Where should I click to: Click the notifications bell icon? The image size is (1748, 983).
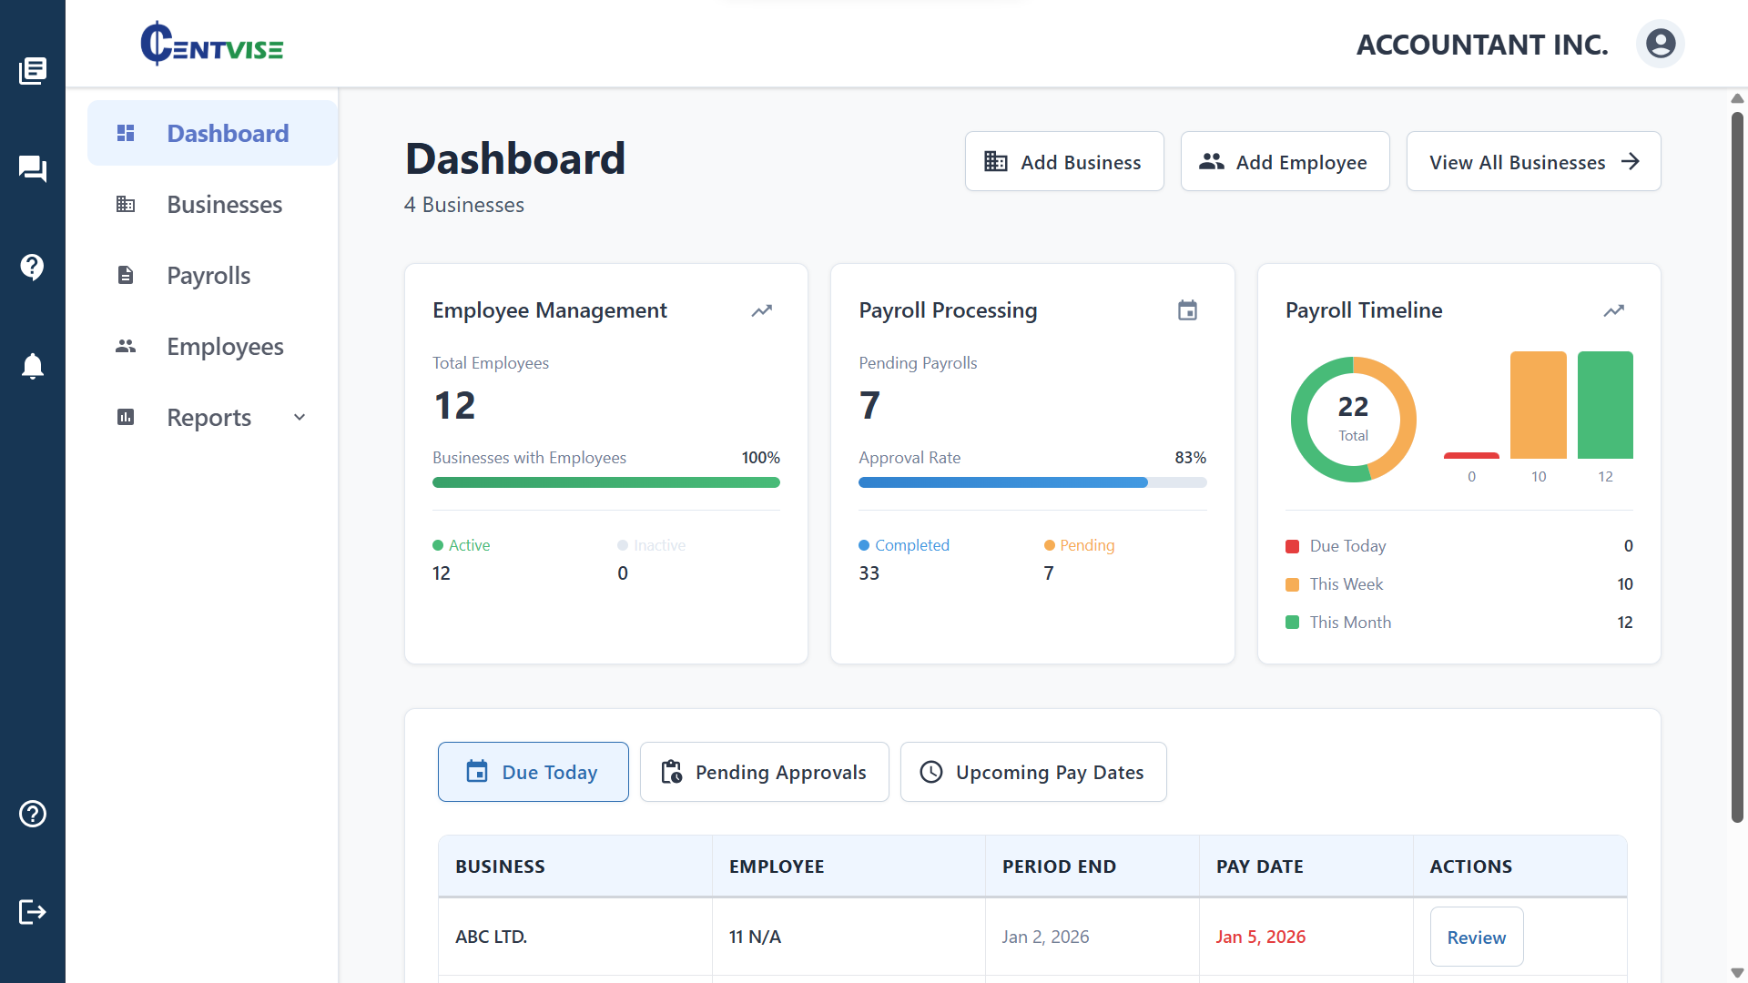pyautogui.click(x=33, y=366)
